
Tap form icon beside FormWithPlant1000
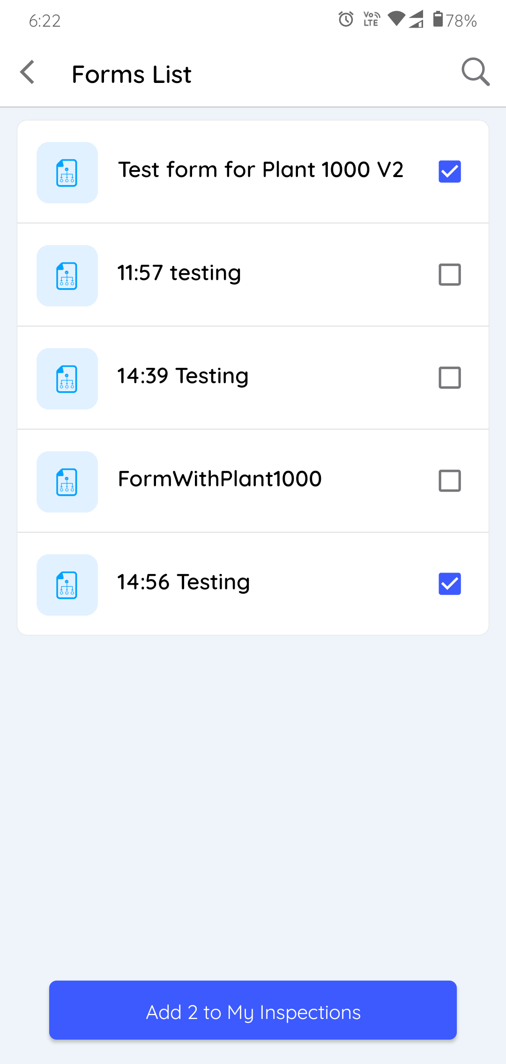click(67, 482)
